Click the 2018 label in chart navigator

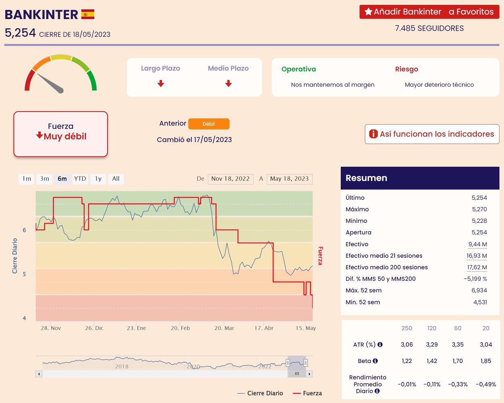[x=122, y=367]
